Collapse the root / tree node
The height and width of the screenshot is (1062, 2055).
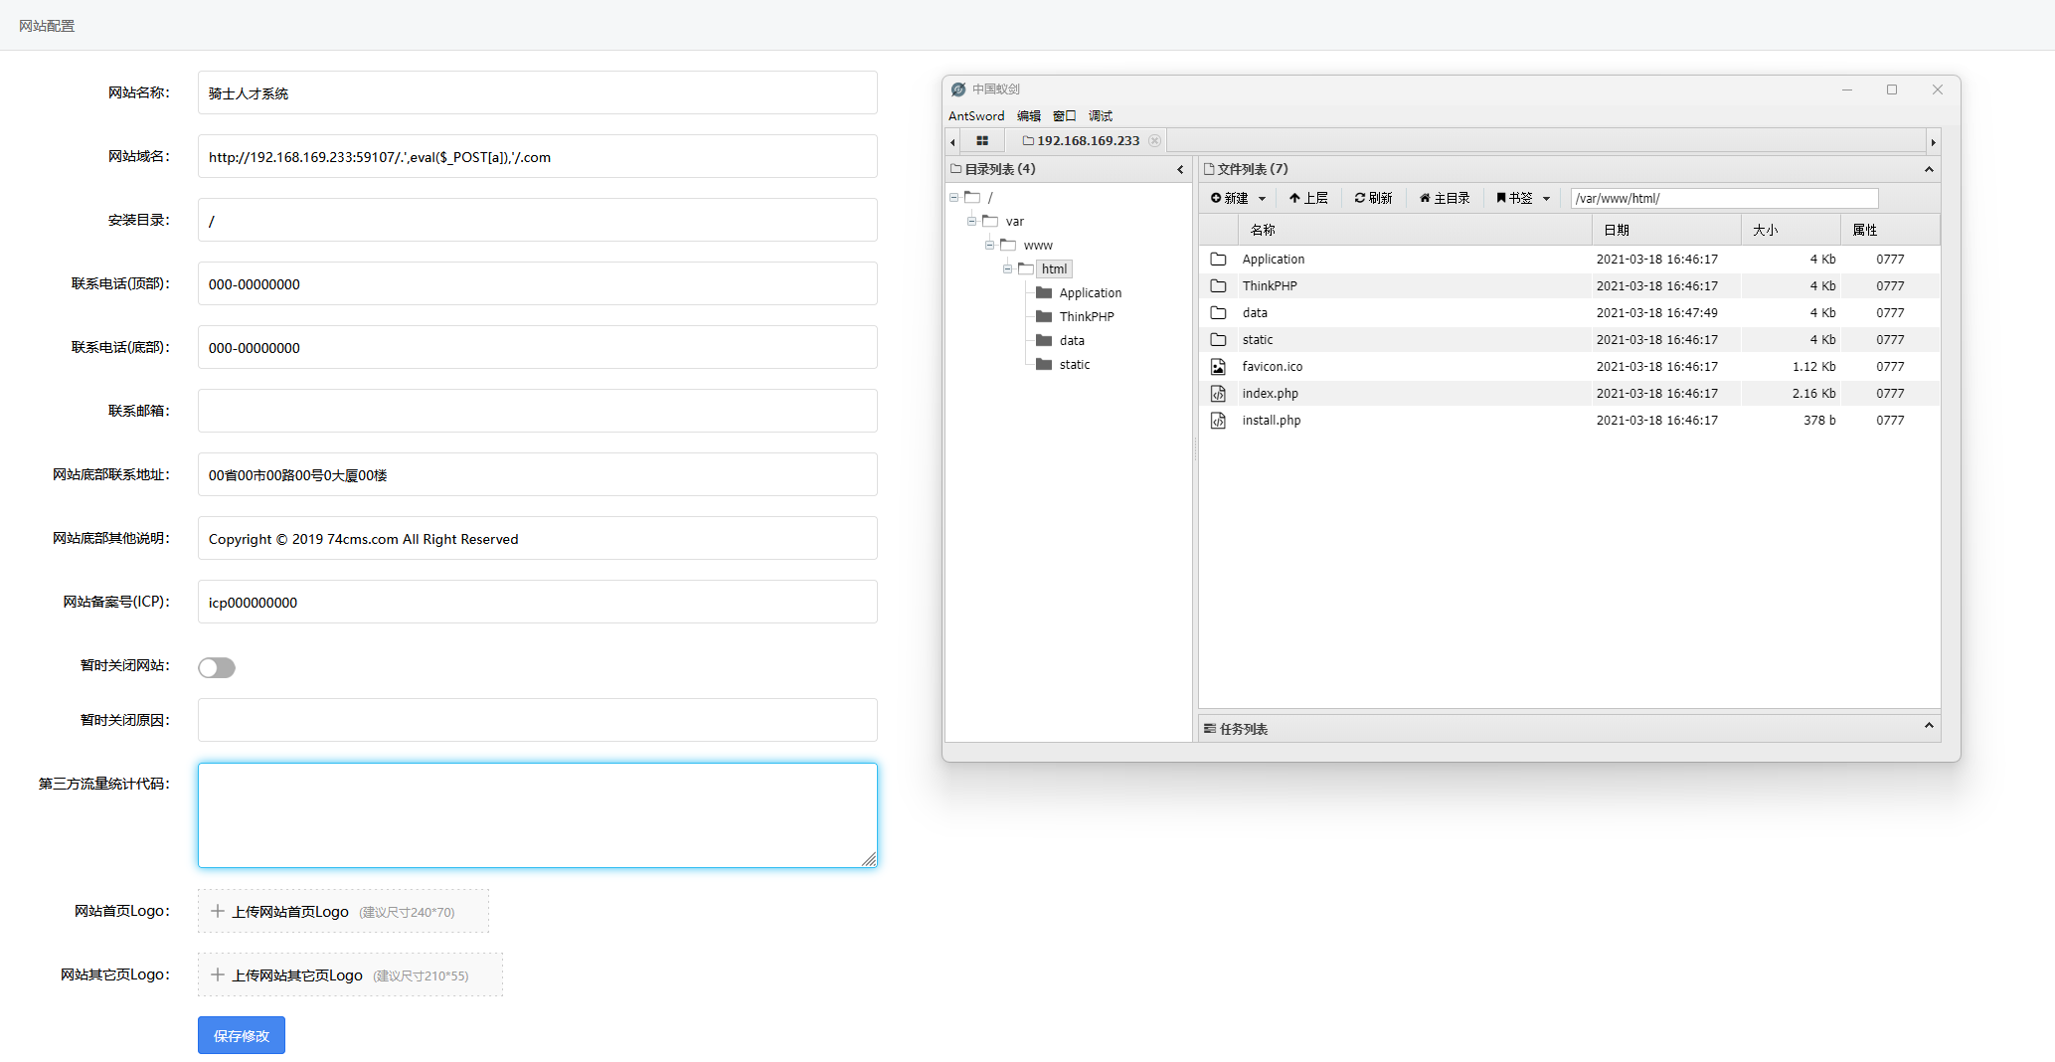click(953, 198)
